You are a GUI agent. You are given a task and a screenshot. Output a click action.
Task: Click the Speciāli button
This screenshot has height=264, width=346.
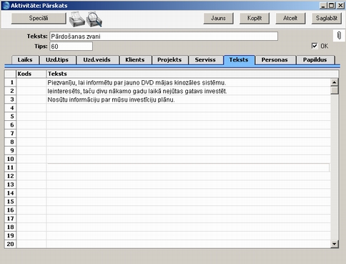pos(39,18)
